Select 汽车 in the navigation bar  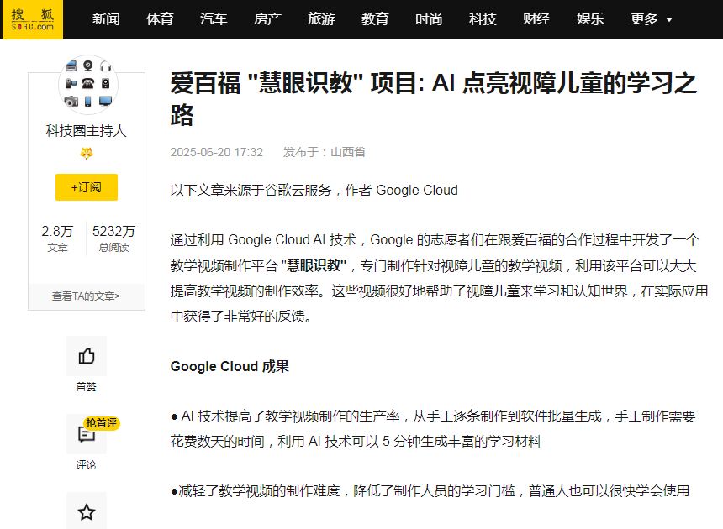coord(214,19)
